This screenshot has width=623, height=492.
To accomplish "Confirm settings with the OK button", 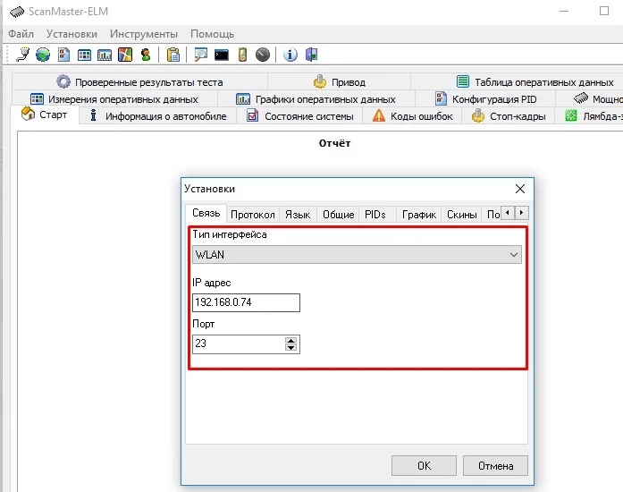I will tap(424, 466).
